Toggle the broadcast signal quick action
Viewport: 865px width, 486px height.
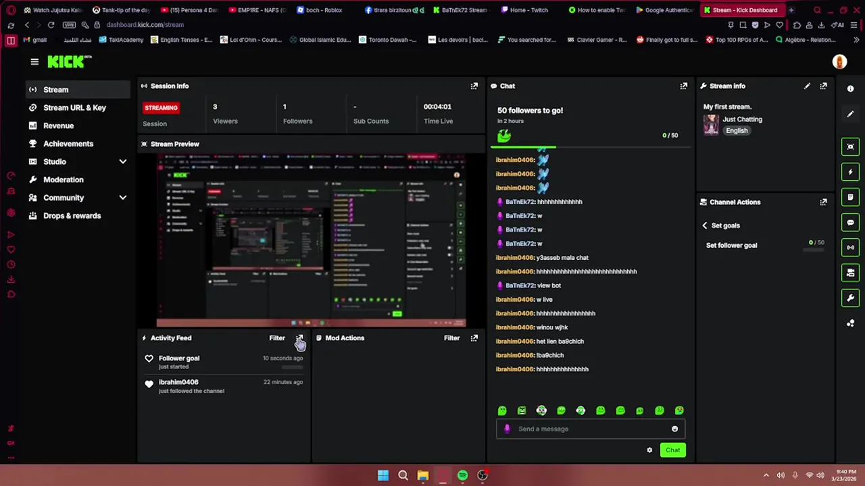point(850,247)
